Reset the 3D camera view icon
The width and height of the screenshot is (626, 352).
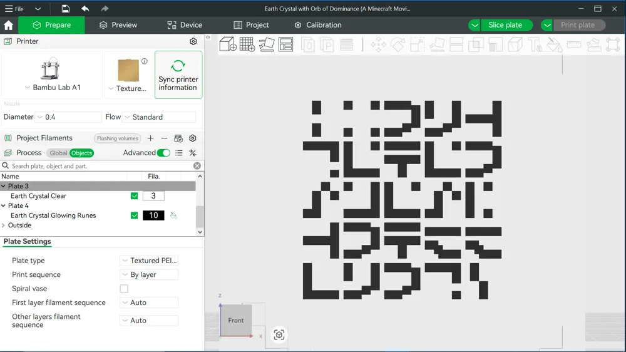point(279,335)
